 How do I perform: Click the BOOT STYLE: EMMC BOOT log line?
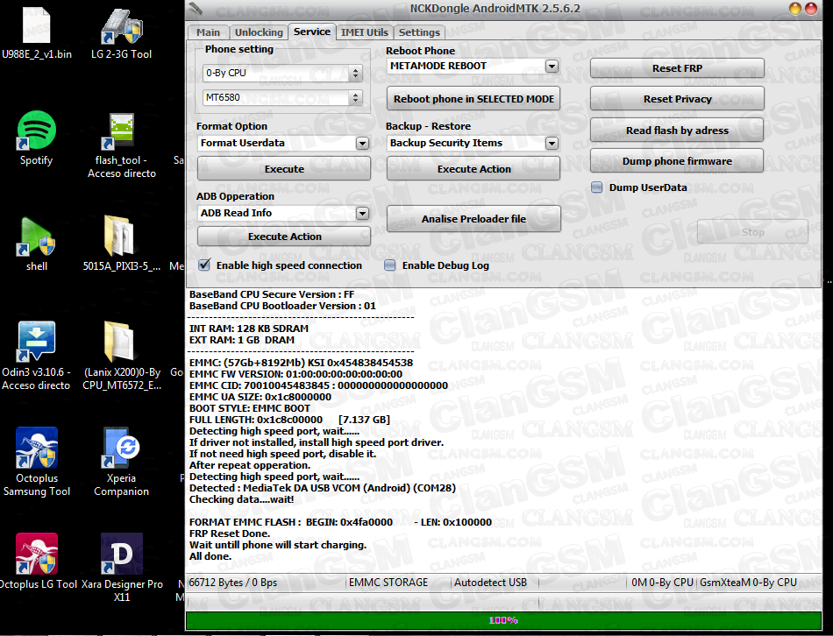click(x=250, y=408)
